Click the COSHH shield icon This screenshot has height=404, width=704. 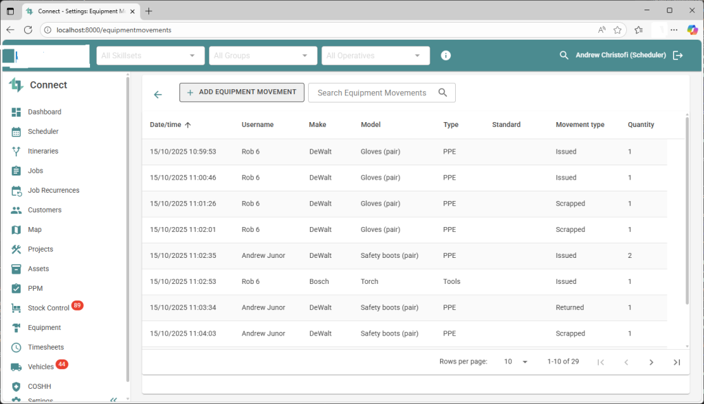pos(16,387)
